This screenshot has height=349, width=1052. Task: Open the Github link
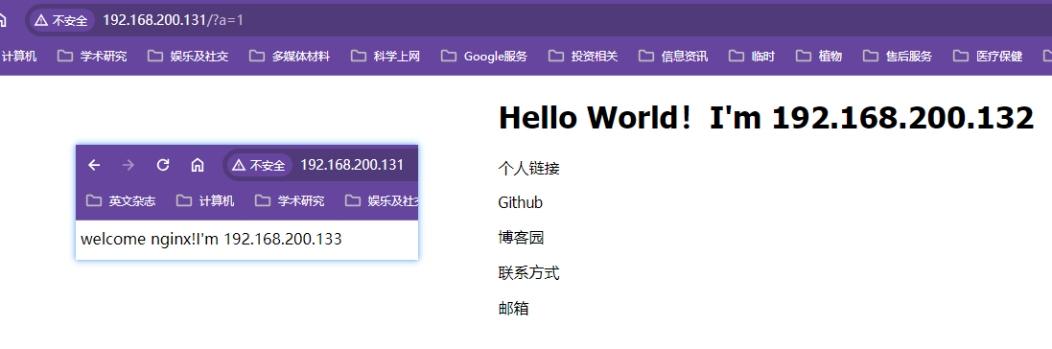(x=521, y=202)
